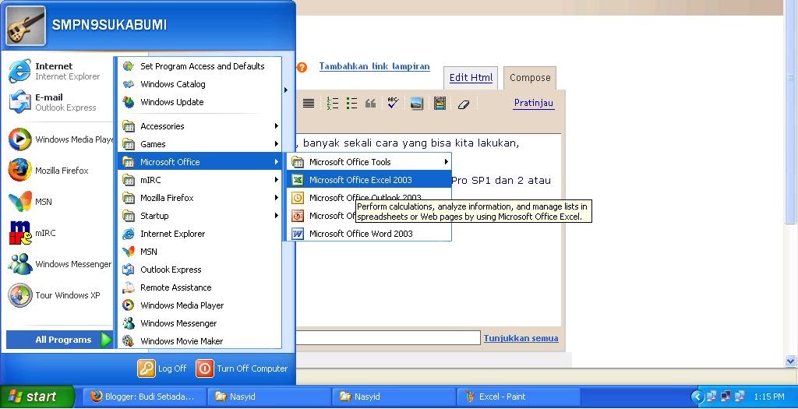798x409 pixels.
Task: Click the user account guitar picture
Action: click(x=26, y=26)
